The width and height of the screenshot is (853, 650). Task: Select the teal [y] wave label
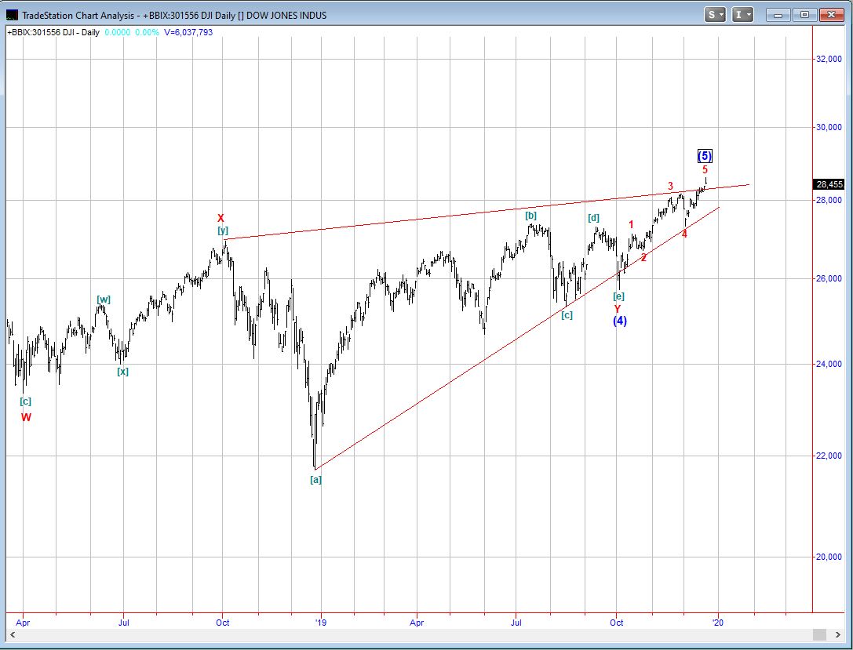click(223, 230)
